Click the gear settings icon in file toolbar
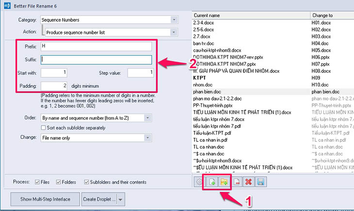 199,182
